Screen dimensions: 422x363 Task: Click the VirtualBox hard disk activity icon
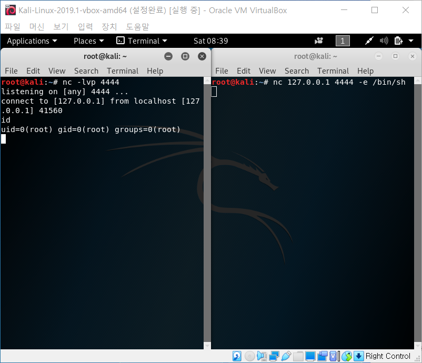(x=237, y=356)
